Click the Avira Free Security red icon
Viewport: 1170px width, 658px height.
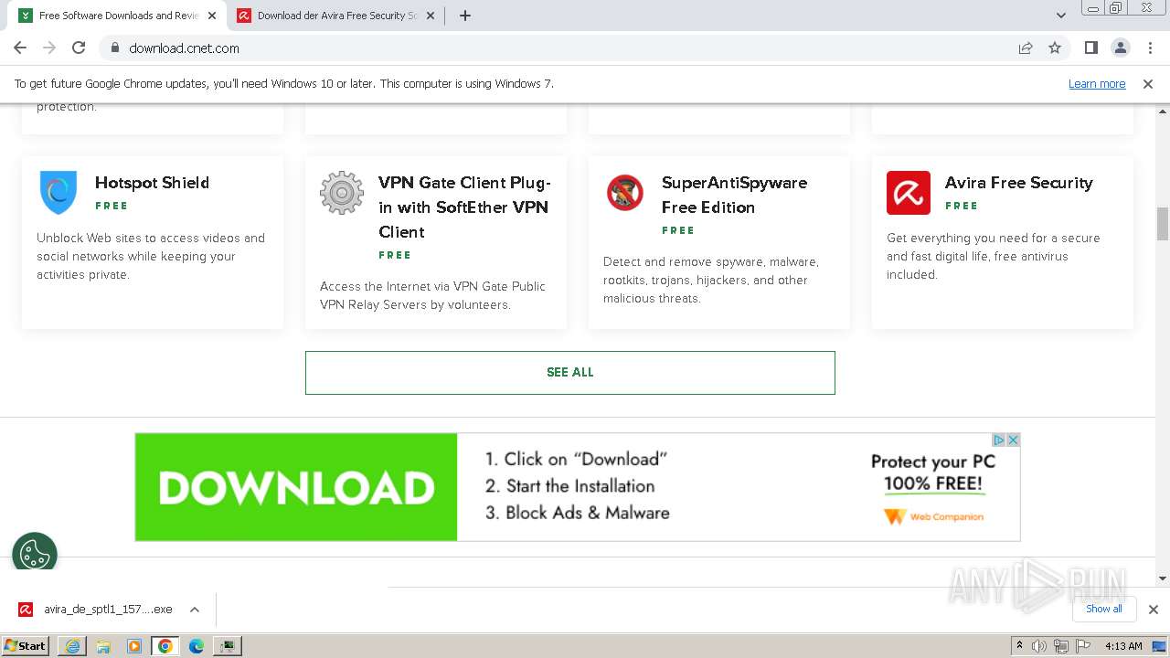pos(909,193)
